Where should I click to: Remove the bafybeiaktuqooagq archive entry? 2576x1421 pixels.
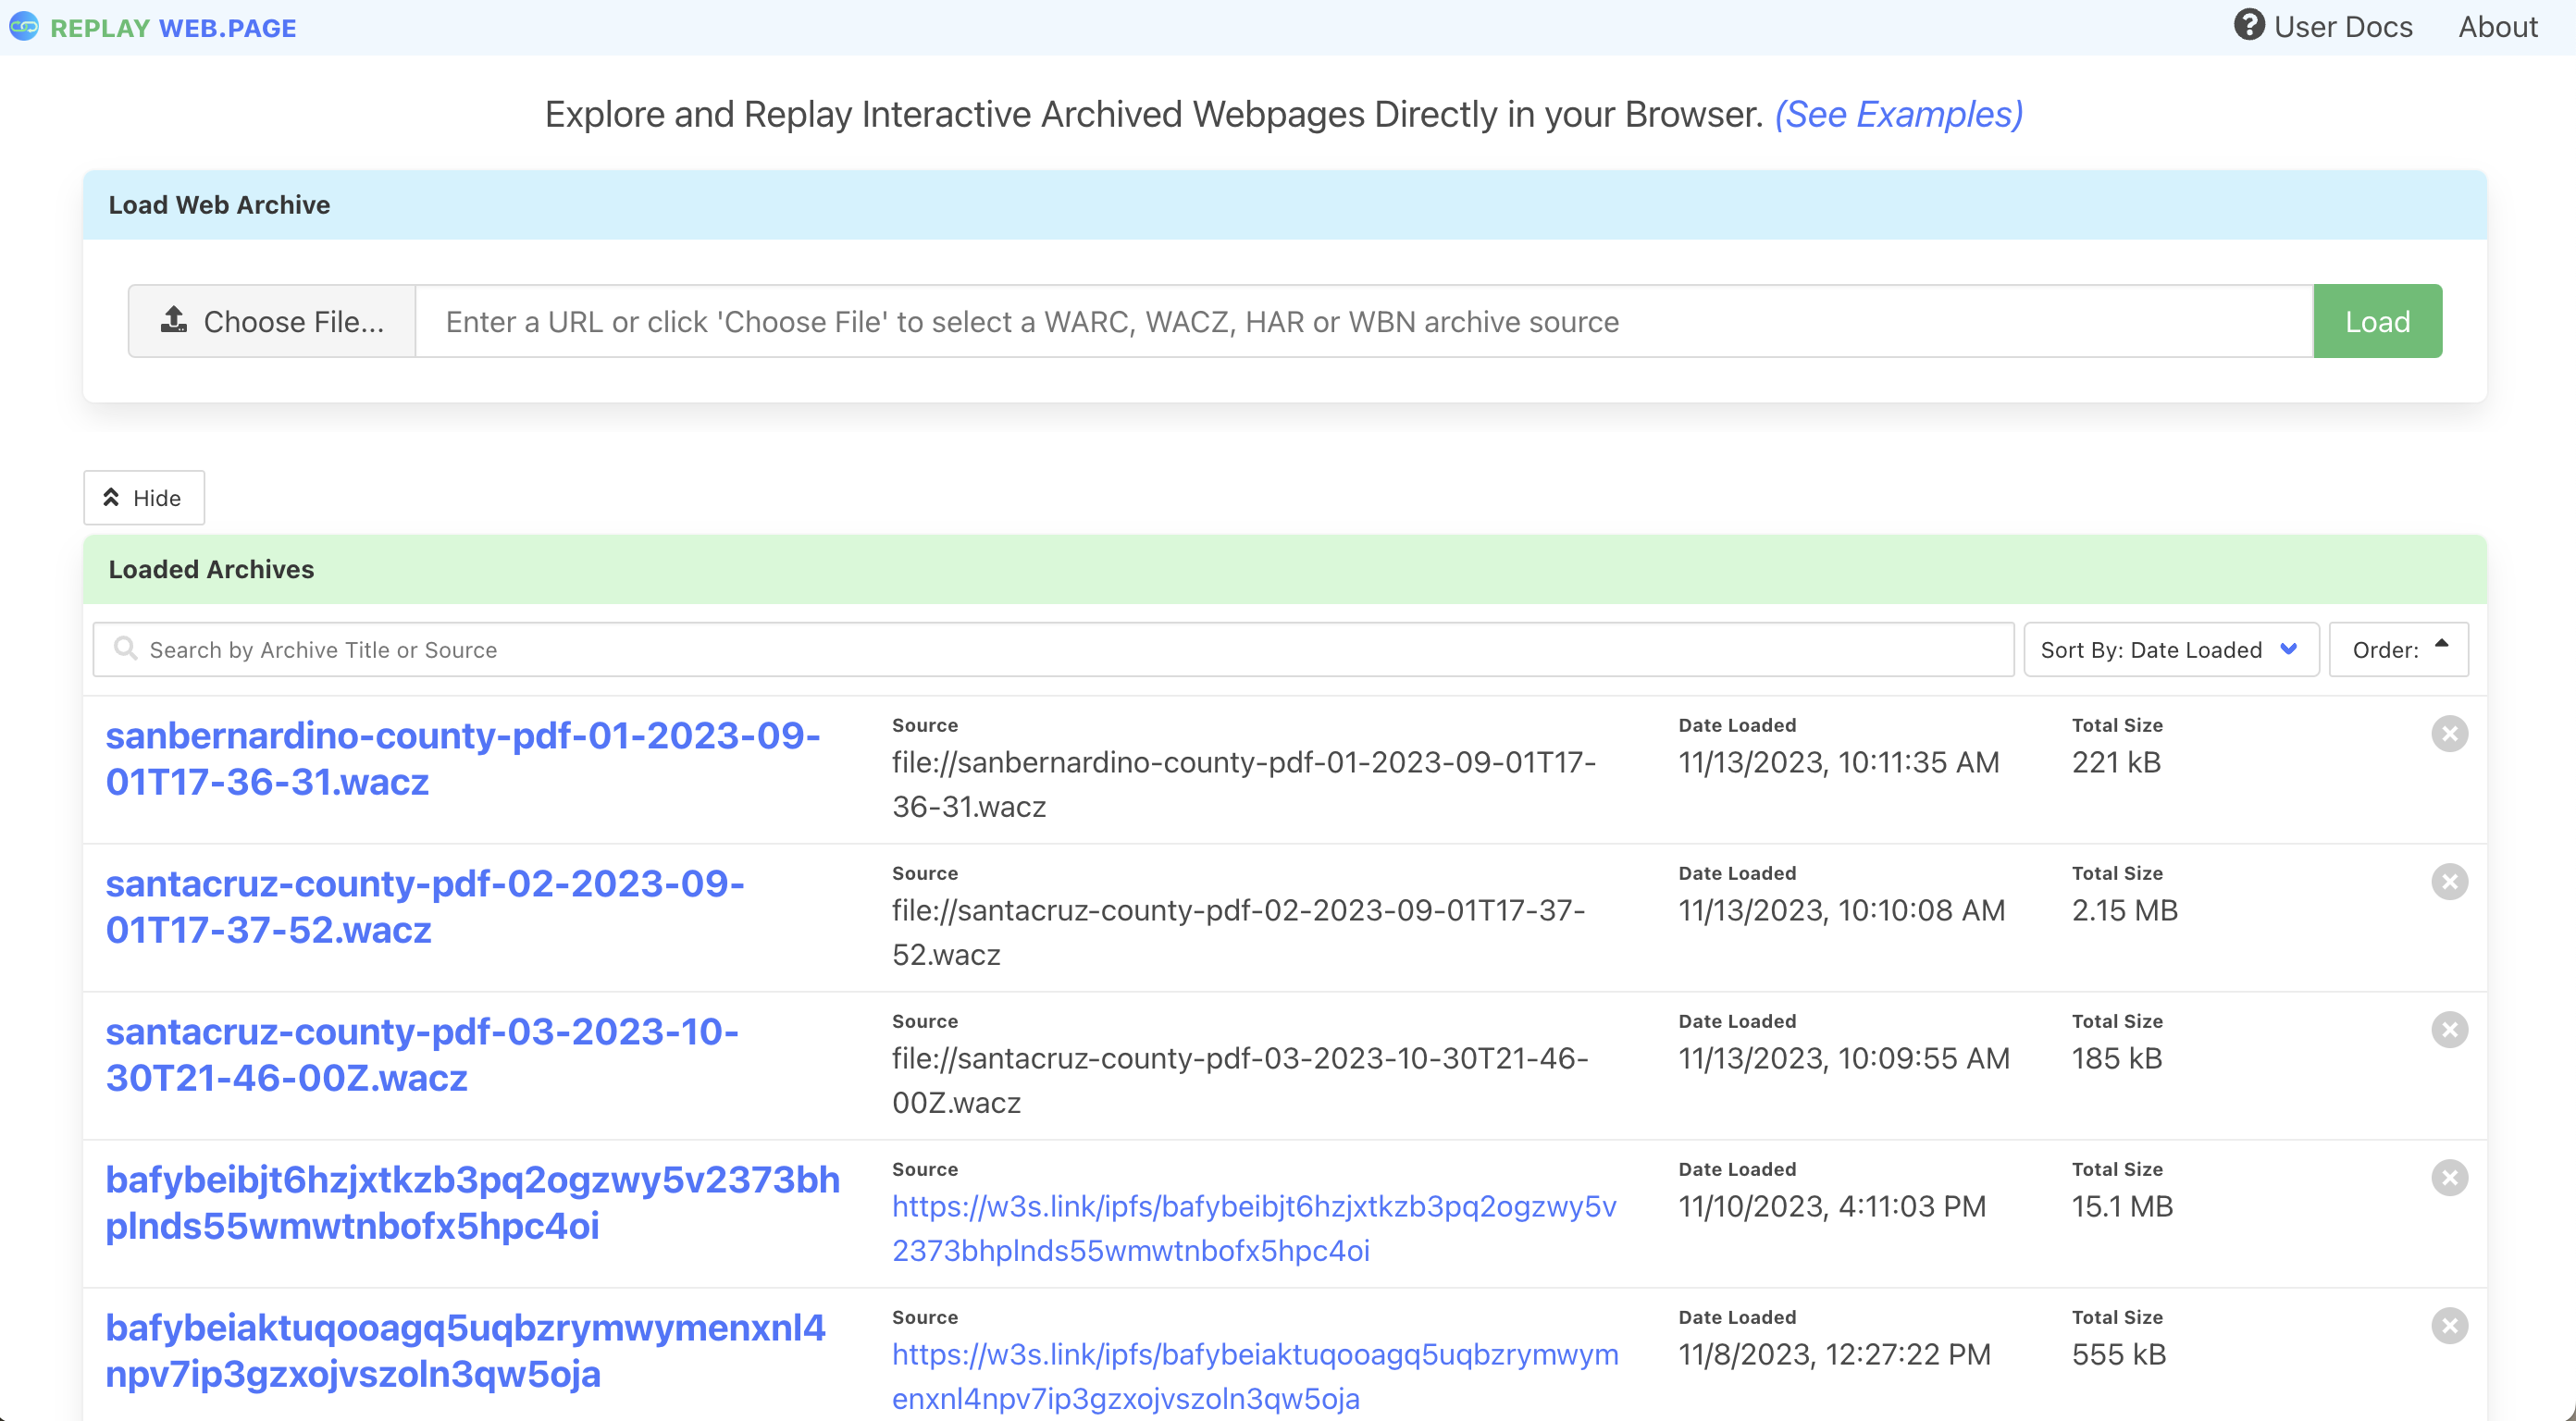[2449, 1325]
